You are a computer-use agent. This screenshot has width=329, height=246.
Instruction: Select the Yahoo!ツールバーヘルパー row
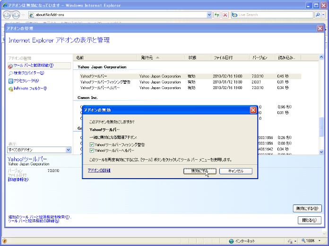tap(190, 88)
